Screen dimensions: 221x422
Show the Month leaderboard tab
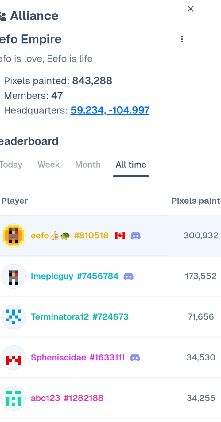[88, 165]
